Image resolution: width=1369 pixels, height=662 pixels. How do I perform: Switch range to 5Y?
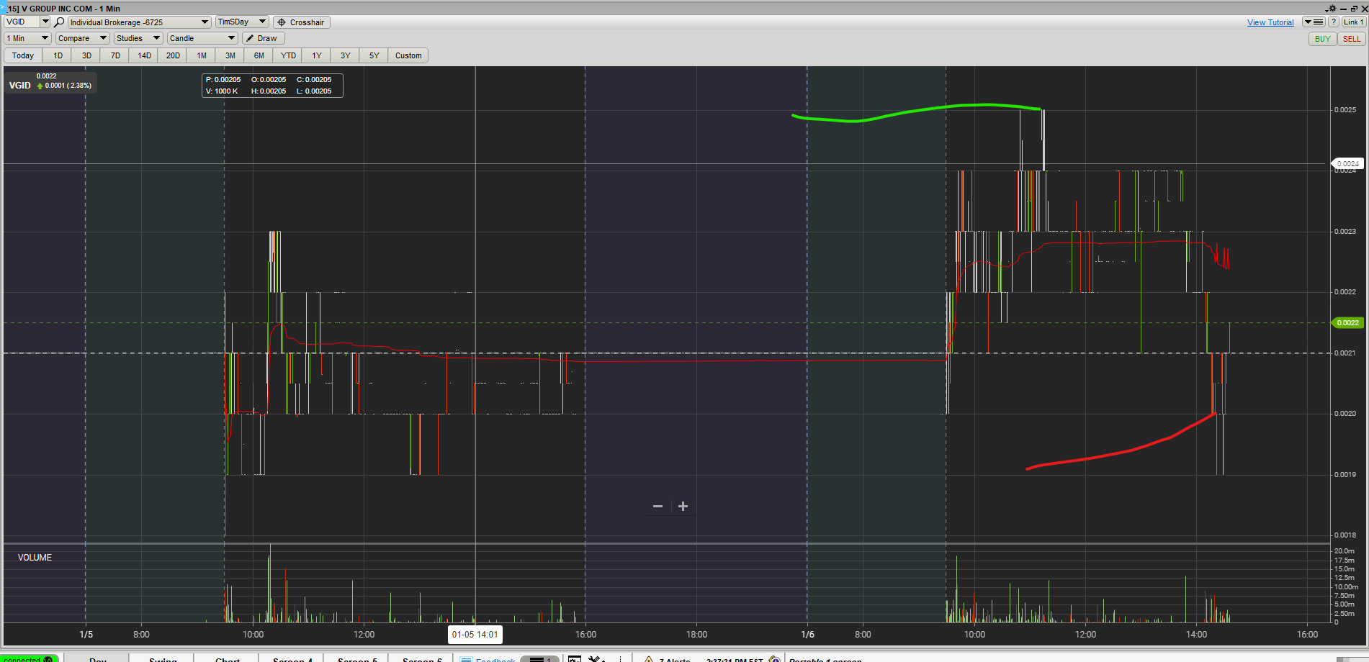click(374, 55)
